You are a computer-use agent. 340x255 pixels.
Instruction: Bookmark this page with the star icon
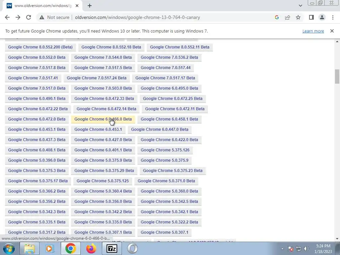298,17
